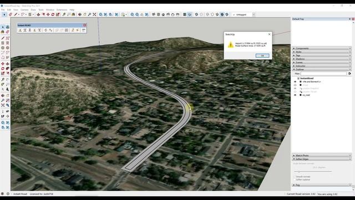Click the Tools menu
The width and height of the screenshot is (355, 200).
coord(41,10)
